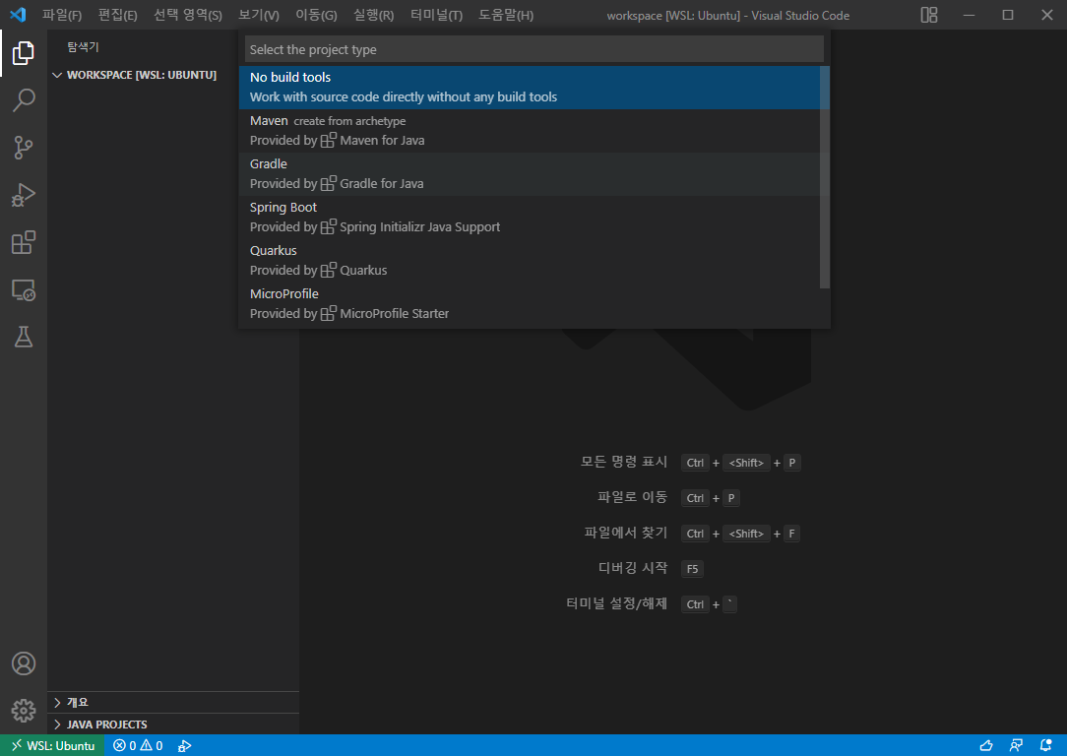
Task: Click the Live Share status bar icon
Action: point(1016,746)
